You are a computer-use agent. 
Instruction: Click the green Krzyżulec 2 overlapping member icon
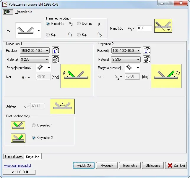coord(18,138)
